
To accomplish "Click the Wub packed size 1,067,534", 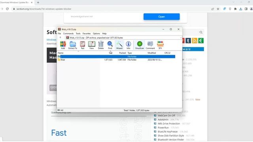I will click(122, 60).
